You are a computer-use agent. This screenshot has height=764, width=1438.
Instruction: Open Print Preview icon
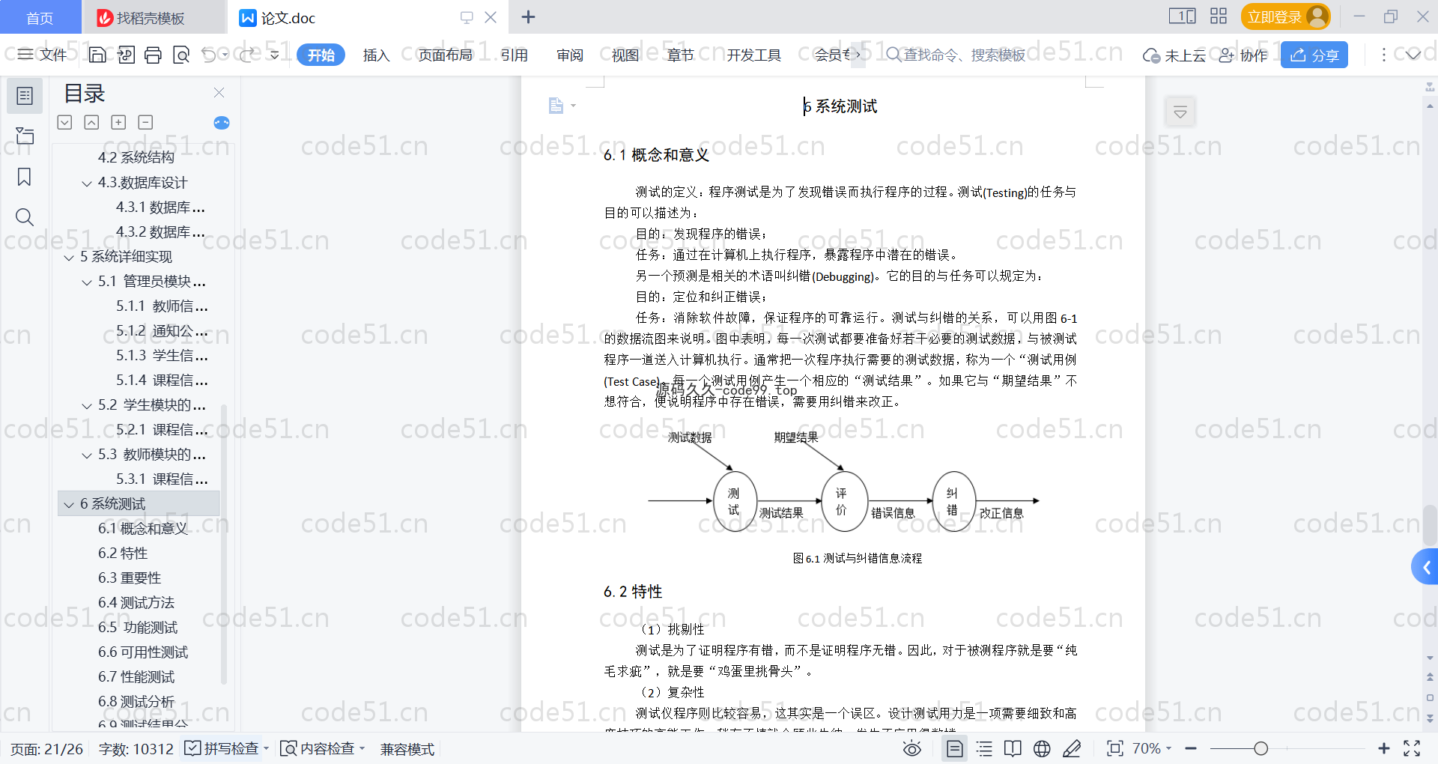[x=181, y=55]
